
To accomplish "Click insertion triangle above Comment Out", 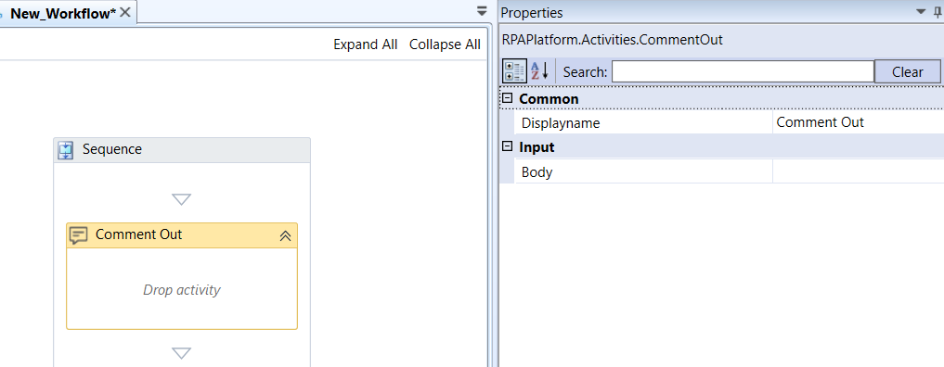I will pyautogui.click(x=181, y=199).
